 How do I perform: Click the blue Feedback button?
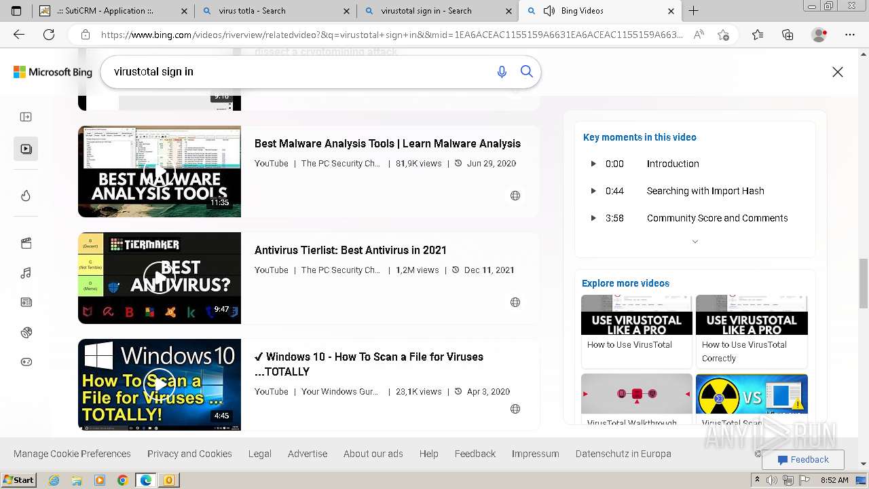click(x=803, y=460)
